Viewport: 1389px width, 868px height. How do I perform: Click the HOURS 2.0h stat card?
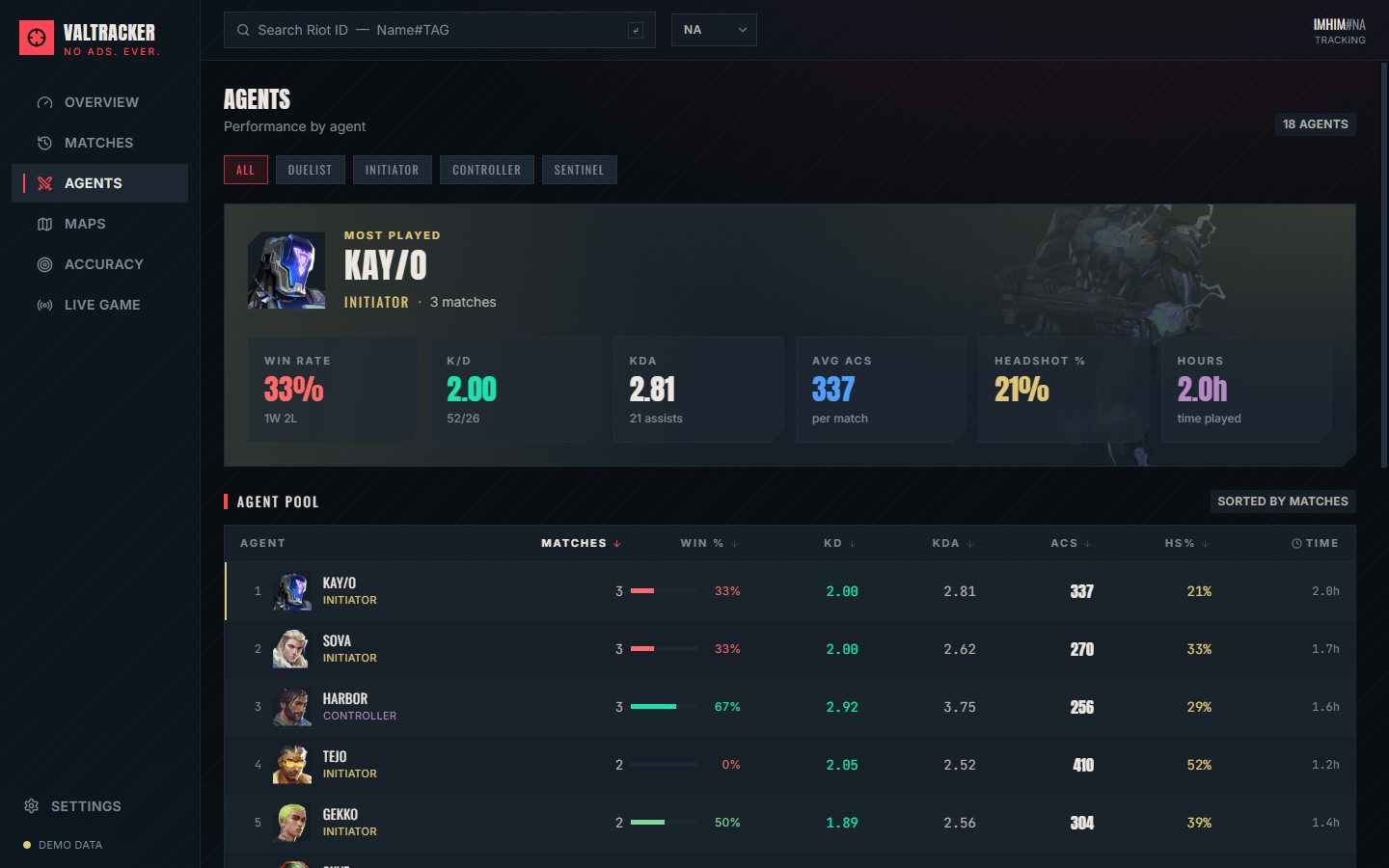pos(1246,390)
